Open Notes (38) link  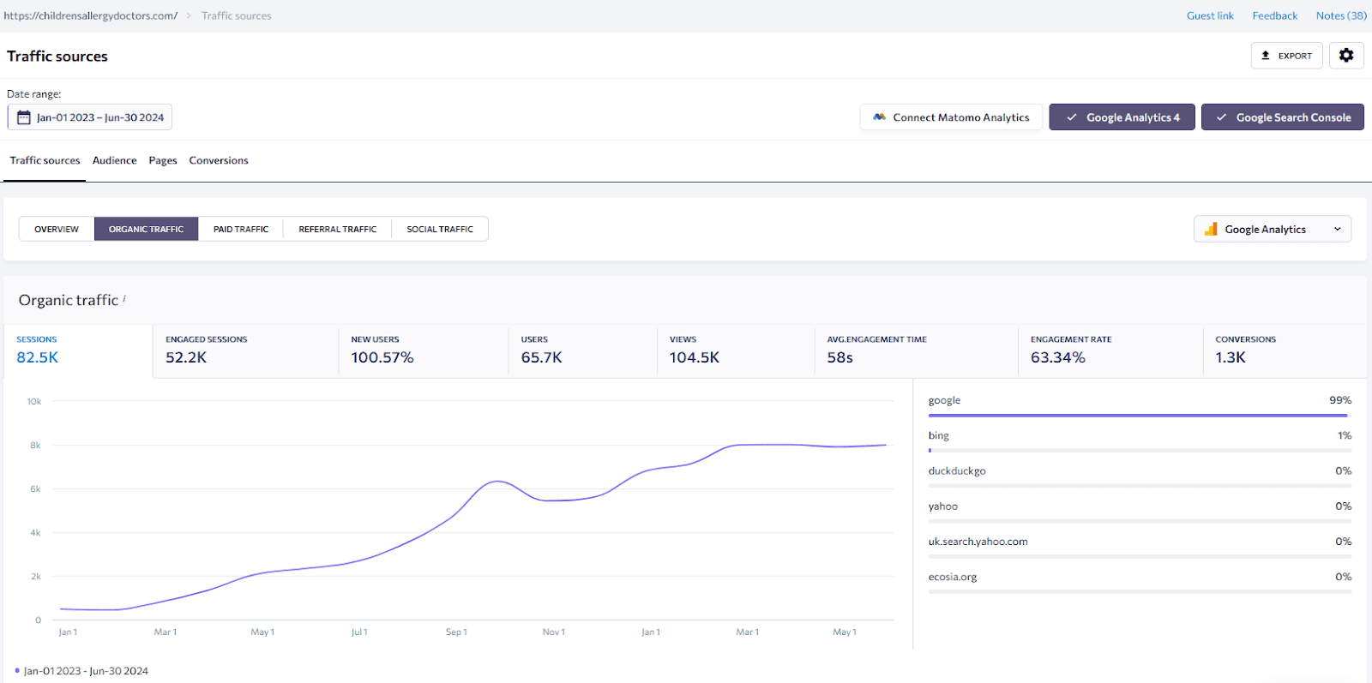tap(1341, 15)
